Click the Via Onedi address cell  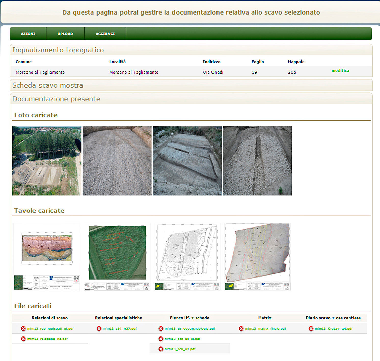coord(213,72)
